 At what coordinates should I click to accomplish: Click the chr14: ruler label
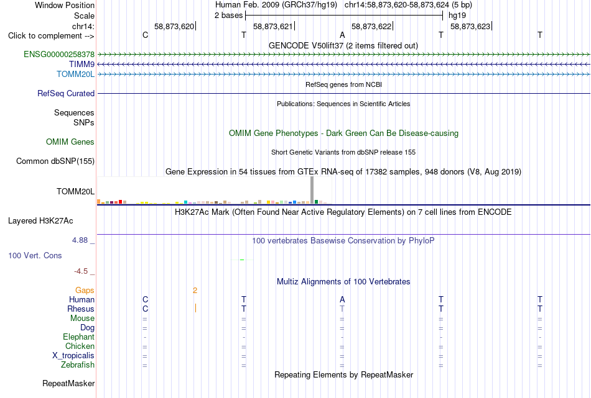(83, 26)
